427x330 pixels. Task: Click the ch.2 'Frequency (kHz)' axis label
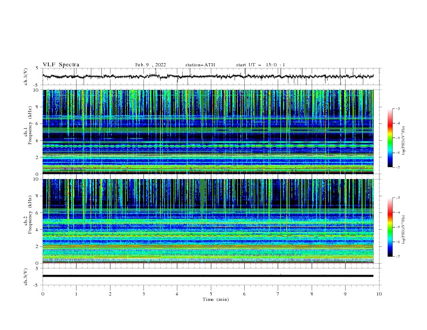coord(30,215)
